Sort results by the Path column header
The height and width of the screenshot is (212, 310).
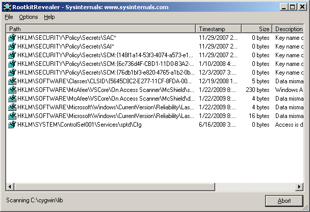[x=100, y=29]
